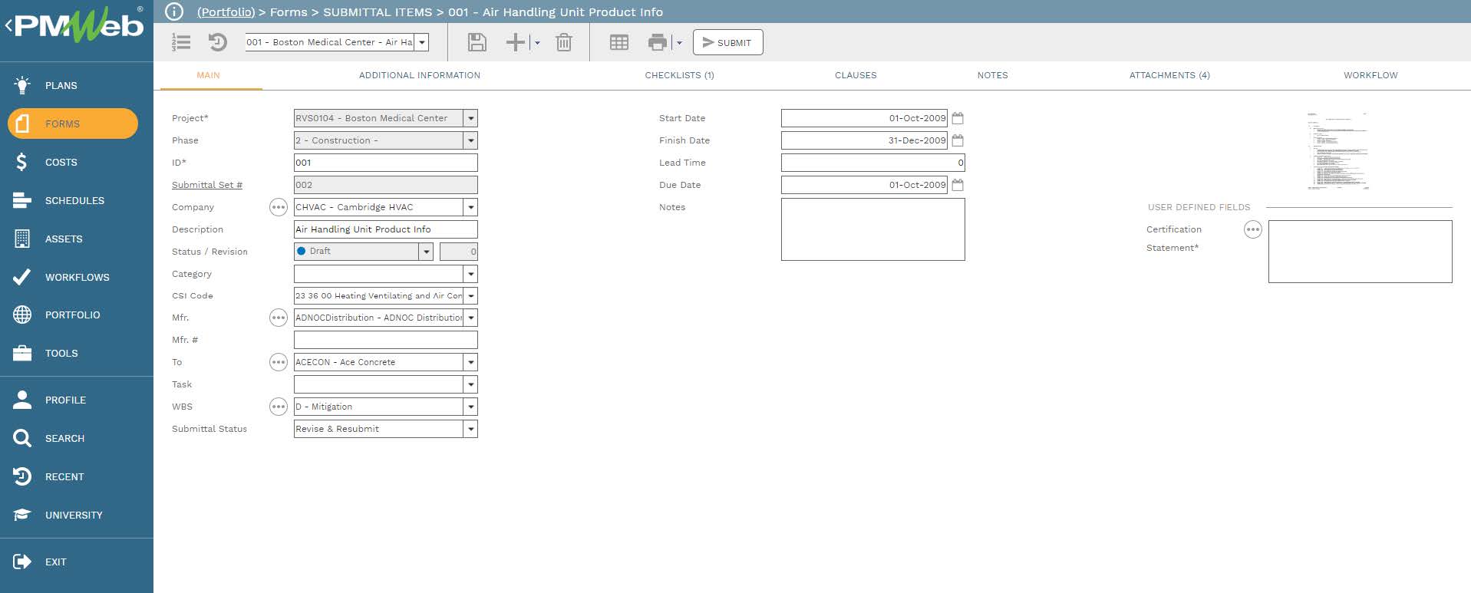The height and width of the screenshot is (593, 1471).
Task: Open the Workflows checkmark icon
Action: (x=22, y=277)
